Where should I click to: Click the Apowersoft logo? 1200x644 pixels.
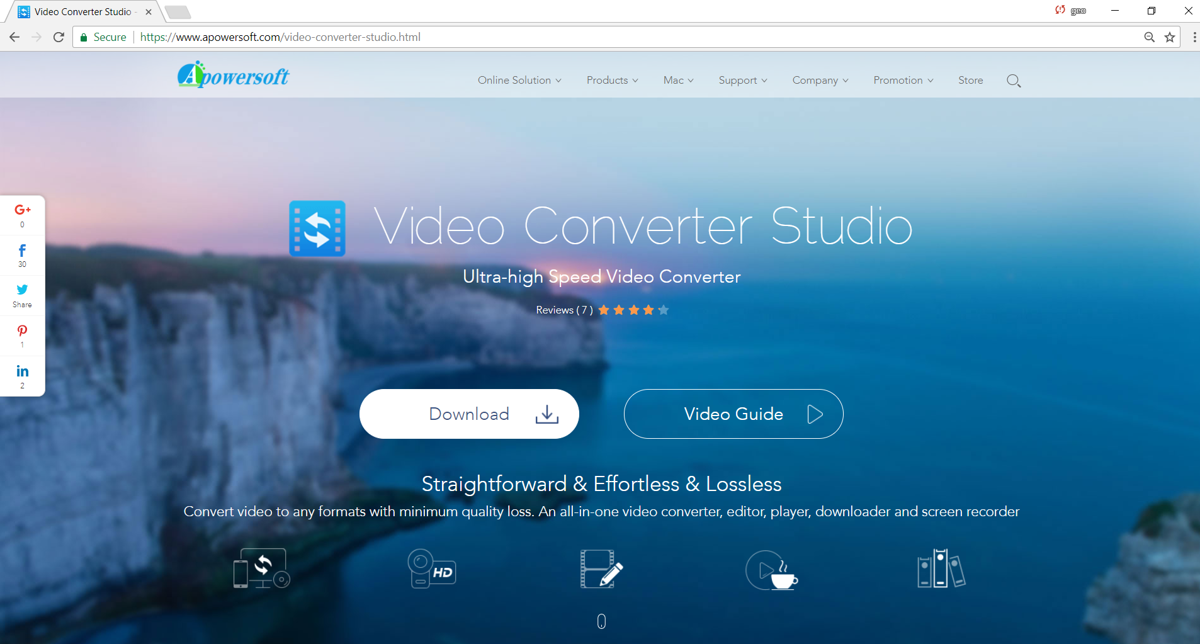[x=233, y=75]
